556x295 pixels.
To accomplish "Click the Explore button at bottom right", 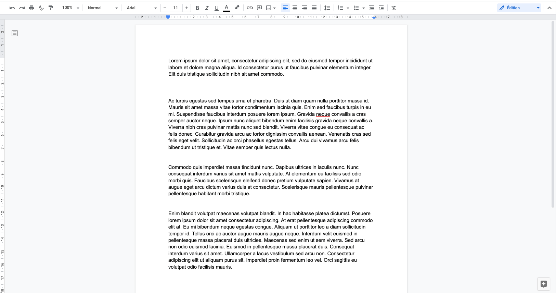I will pos(544,284).
